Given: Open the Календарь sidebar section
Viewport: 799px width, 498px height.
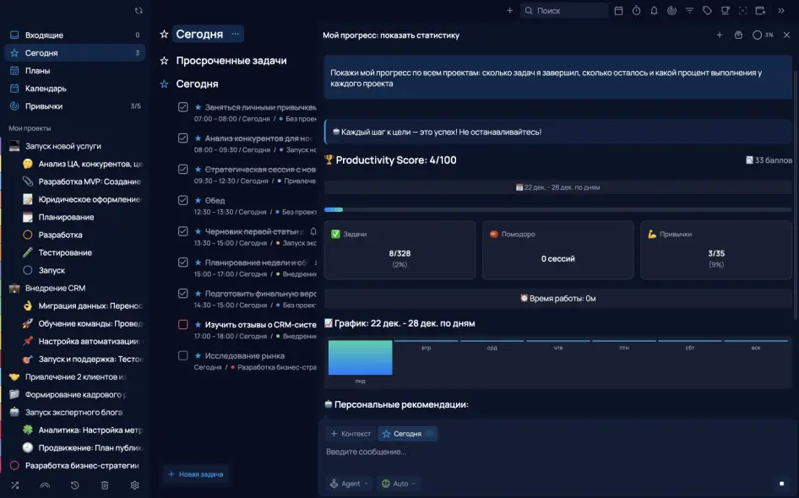Looking at the screenshot, I should tap(46, 89).
